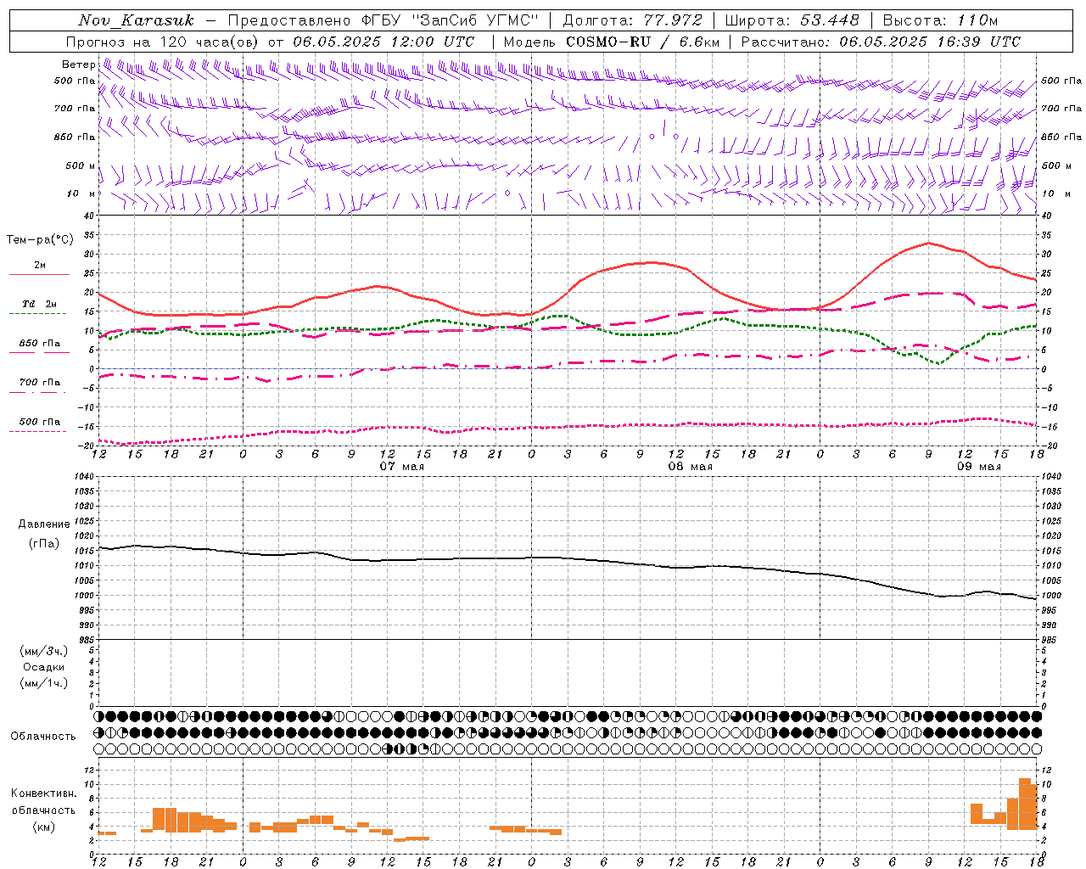Image resolution: width=1086 pixels, height=869 pixels.
Task: Click the '(гПа)' pressure unit label
Action: tap(43, 544)
